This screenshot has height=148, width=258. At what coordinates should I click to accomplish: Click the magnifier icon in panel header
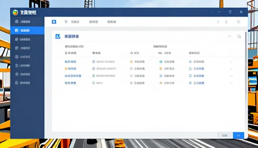239,36
